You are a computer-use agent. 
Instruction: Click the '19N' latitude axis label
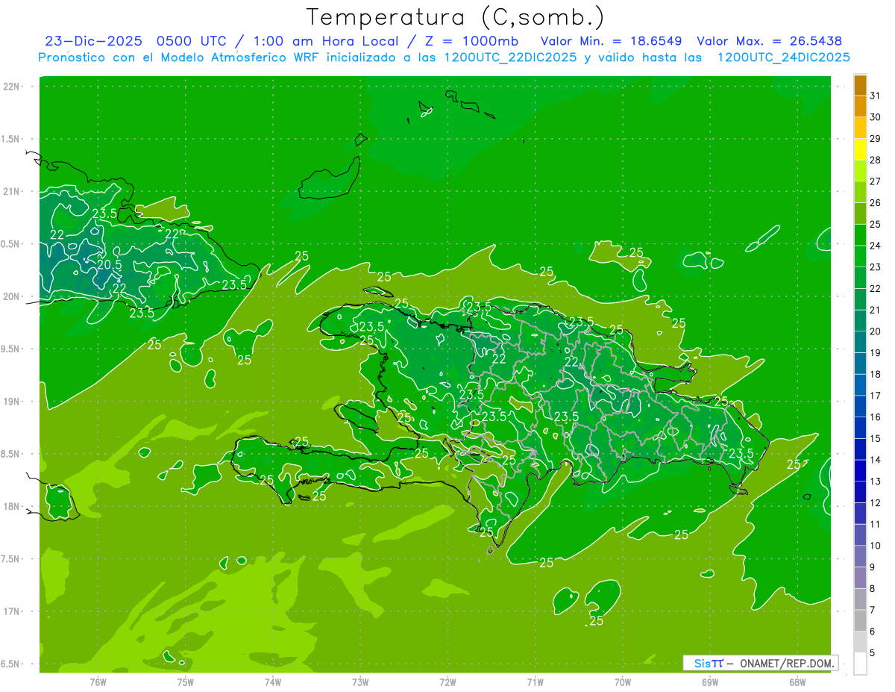point(10,402)
